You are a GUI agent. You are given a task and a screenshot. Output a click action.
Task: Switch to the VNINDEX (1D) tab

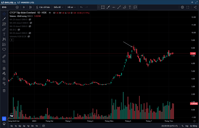tap(26, 2)
